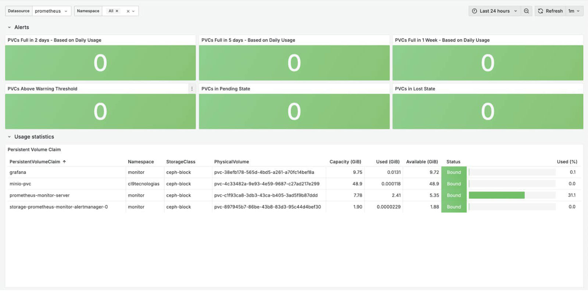Image resolution: width=588 pixels, height=307 pixels.
Task: Click the prometheus-monitor-server usage bar
Action: pos(496,195)
